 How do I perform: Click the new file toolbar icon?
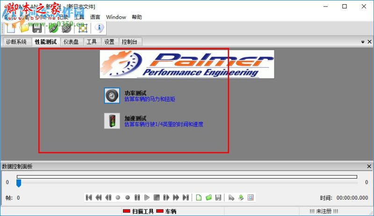(x=11, y=29)
